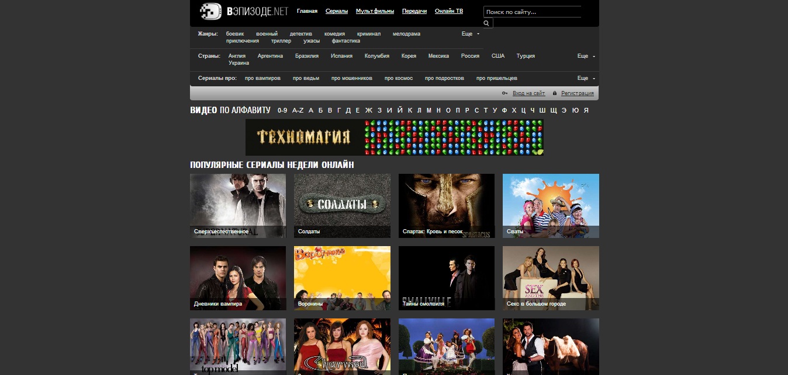Viewport: 788px width, 375px height.
Task: Open the Солдаты series thumbnail
Action: click(x=342, y=205)
